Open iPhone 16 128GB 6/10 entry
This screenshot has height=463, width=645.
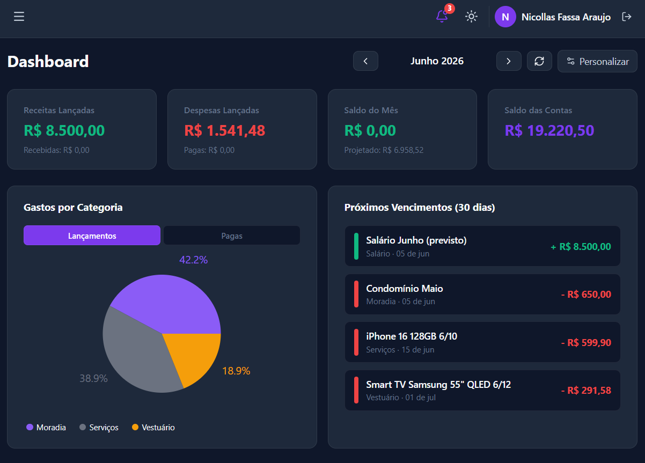482,342
